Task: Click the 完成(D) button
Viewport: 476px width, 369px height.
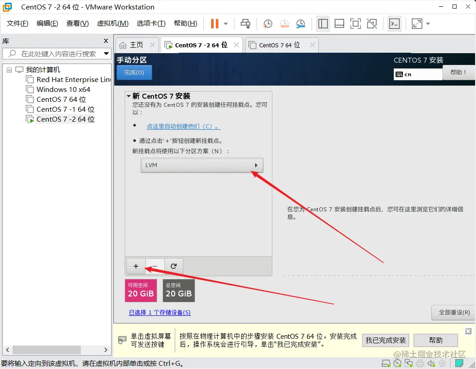Action: [x=134, y=73]
